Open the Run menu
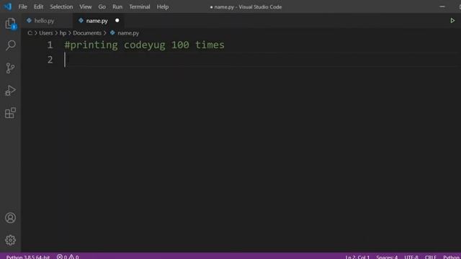Image resolution: width=461 pixels, height=259 pixels. (117, 6)
